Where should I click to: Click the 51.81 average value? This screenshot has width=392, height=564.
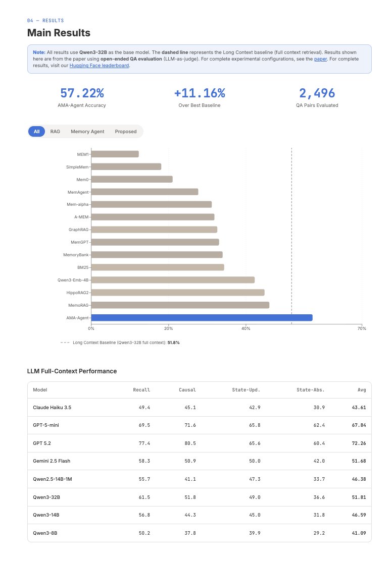click(x=359, y=497)
